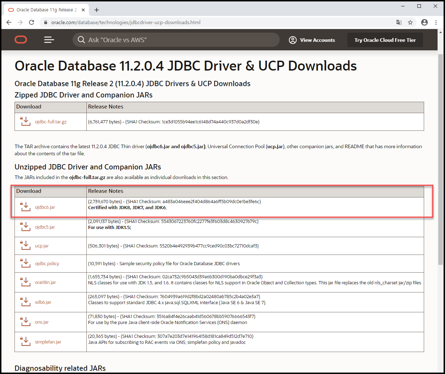This screenshot has height=374, width=445.
Task: Click the ojdbc5.jar link
Action: pyautogui.click(x=45, y=227)
